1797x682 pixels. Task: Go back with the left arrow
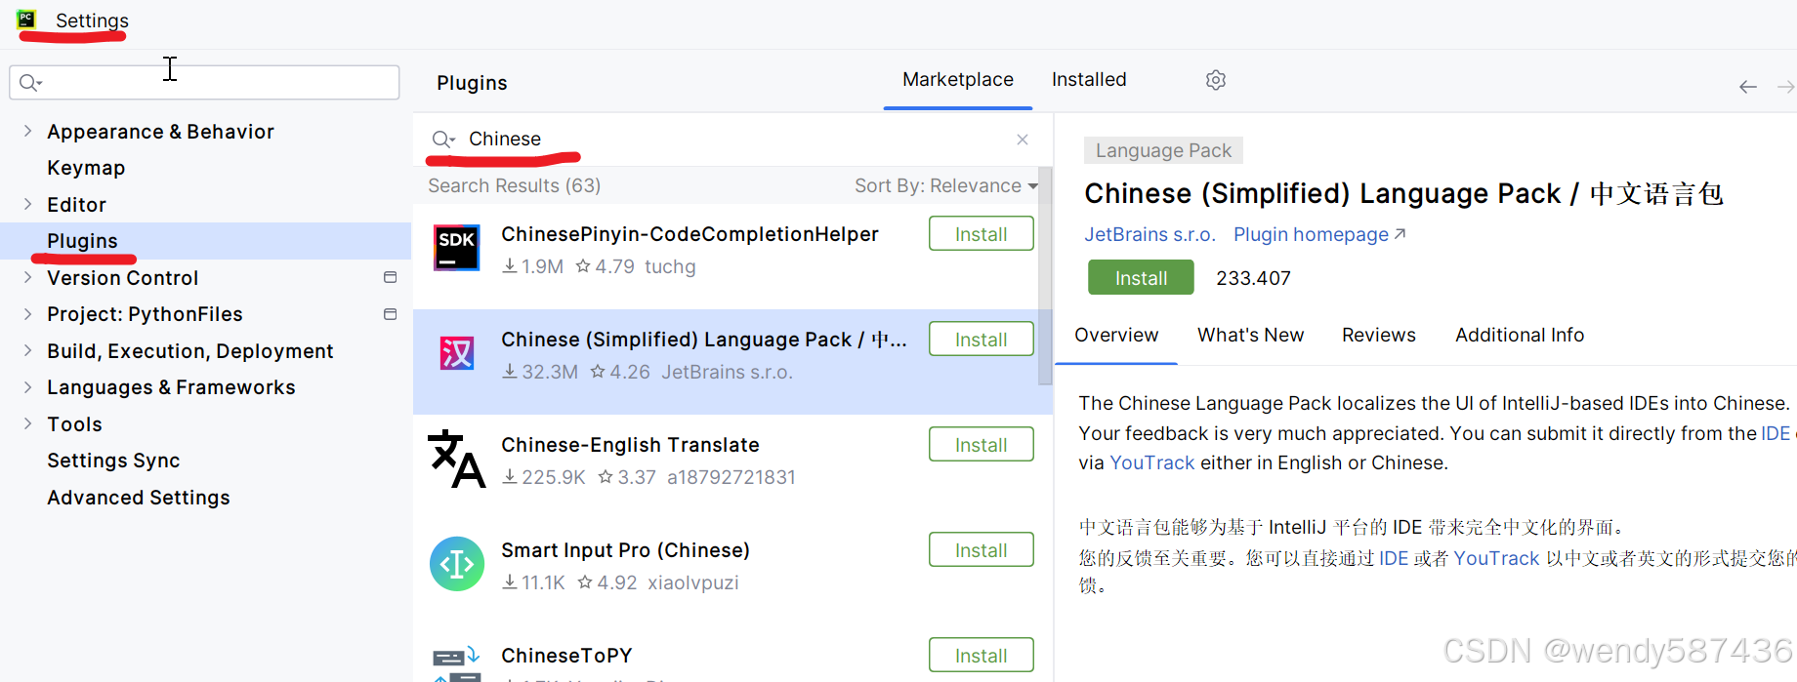(x=1748, y=87)
